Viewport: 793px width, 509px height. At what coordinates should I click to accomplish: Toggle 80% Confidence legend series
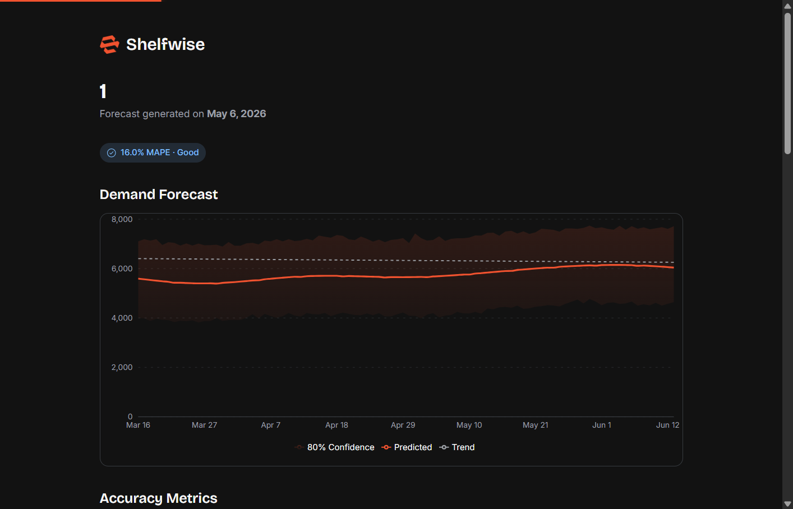click(334, 447)
